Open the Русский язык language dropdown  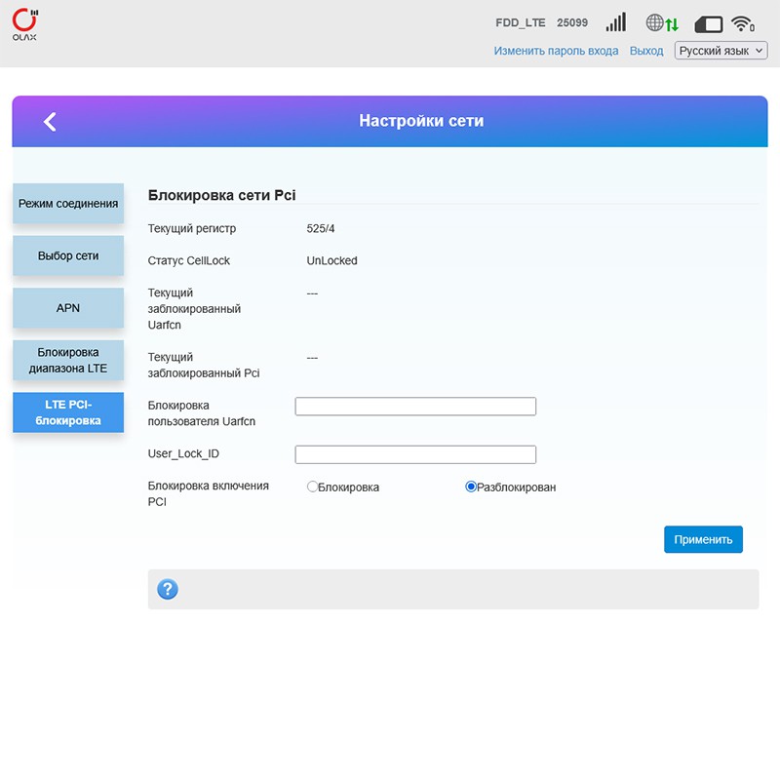click(x=721, y=51)
